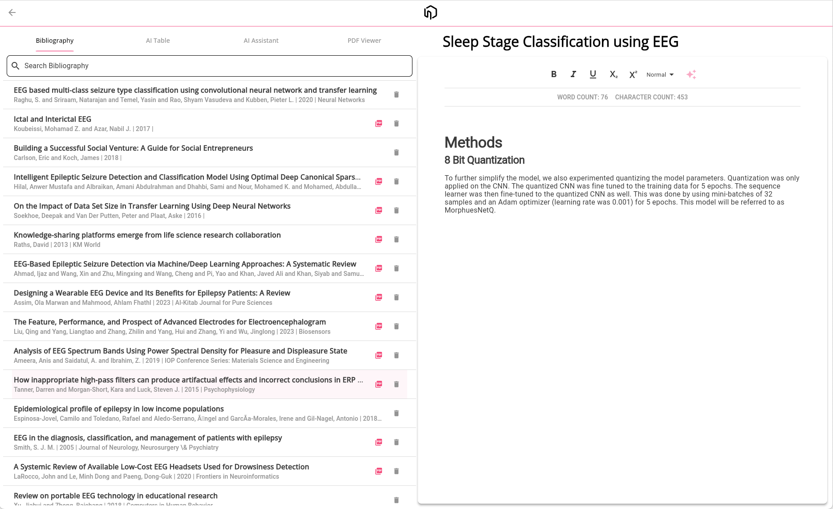Open PDF for Ictal and Interictal EEG
Image resolution: width=833 pixels, height=509 pixels.
pyautogui.click(x=378, y=123)
